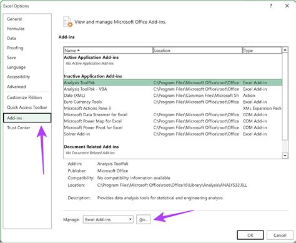The width and height of the screenshot is (296, 243).
Task: Click XML Expansion Pack type cell
Action: (262, 108)
